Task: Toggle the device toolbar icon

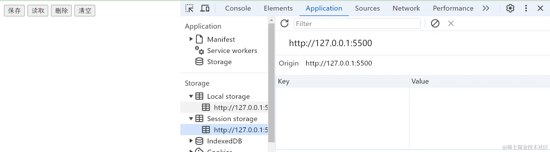Action: pyautogui.click(x=205, y=8)
